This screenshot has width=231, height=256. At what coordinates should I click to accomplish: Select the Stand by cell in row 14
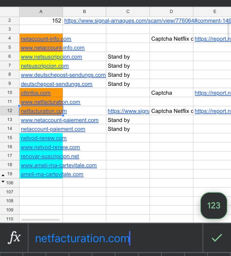pos(128,129)
